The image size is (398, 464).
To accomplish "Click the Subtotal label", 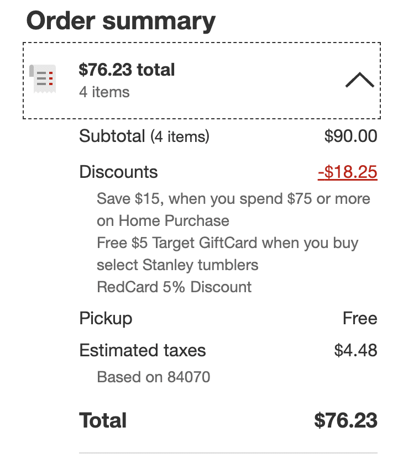I will pos(112,136).
